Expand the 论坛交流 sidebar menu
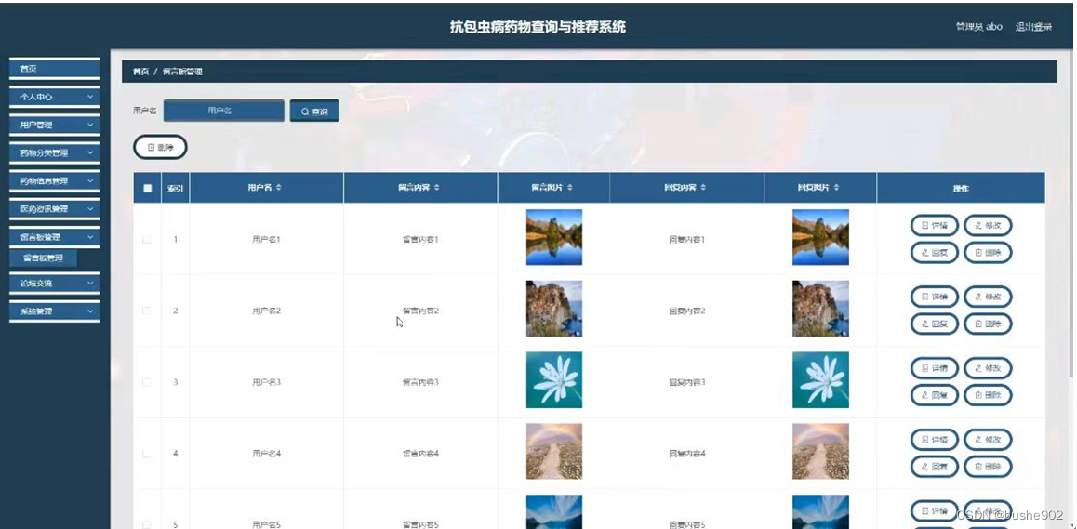The image size is (1077, 529). click(54, 283)
